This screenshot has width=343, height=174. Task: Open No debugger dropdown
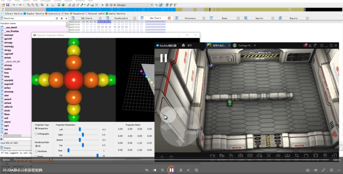[x=133, y=5]
